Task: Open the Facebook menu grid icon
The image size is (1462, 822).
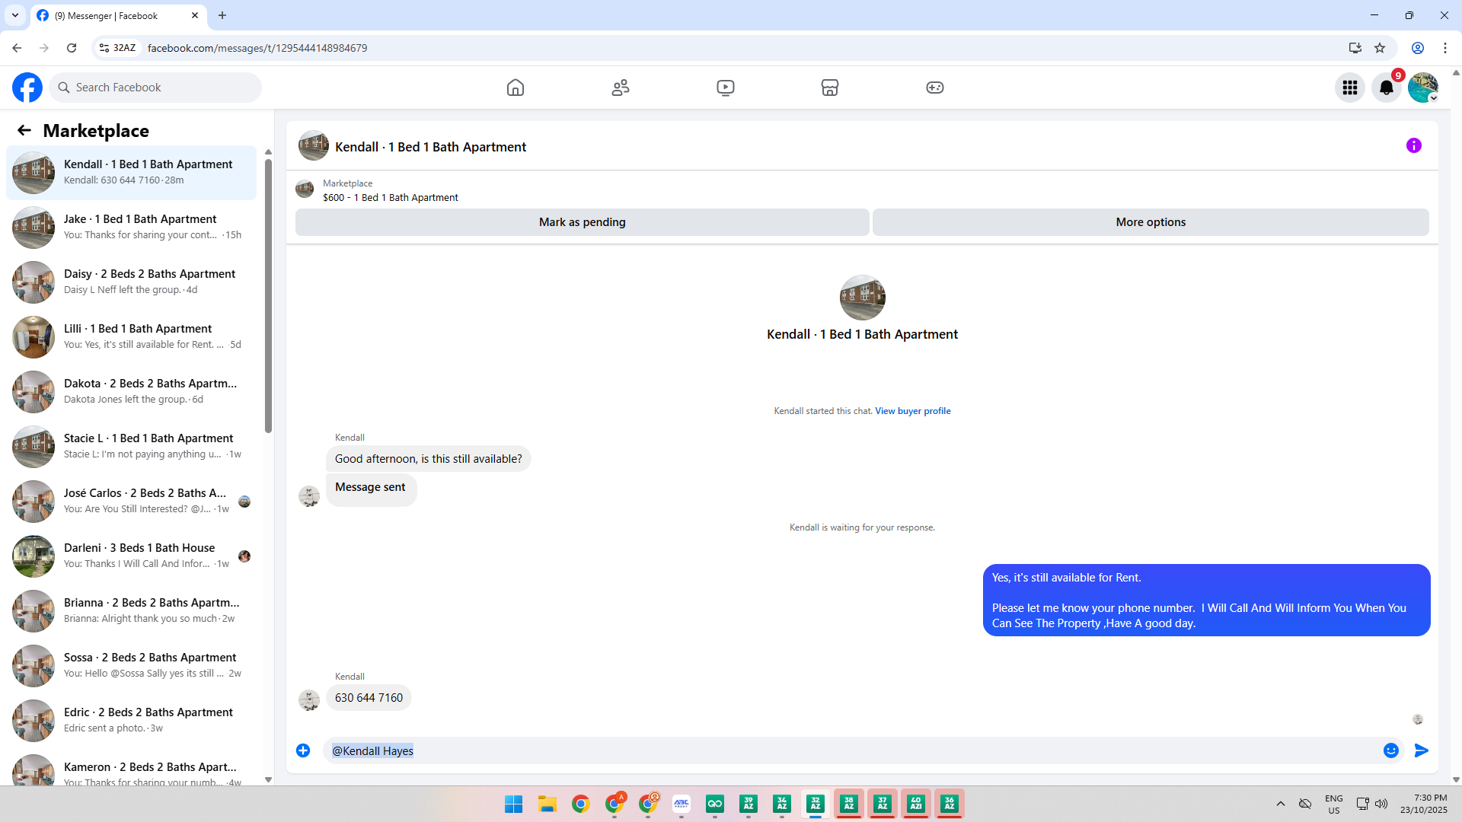Action: (x=1350, y=88)
